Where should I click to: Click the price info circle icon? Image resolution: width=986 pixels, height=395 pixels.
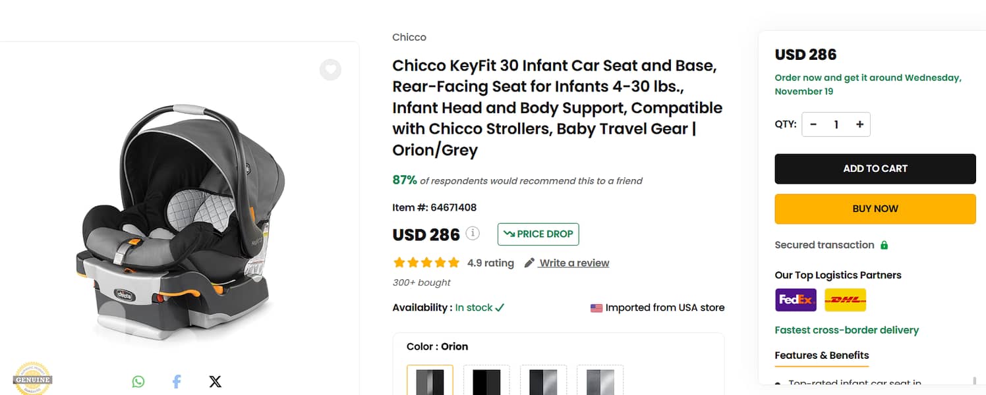coord(472,233)
